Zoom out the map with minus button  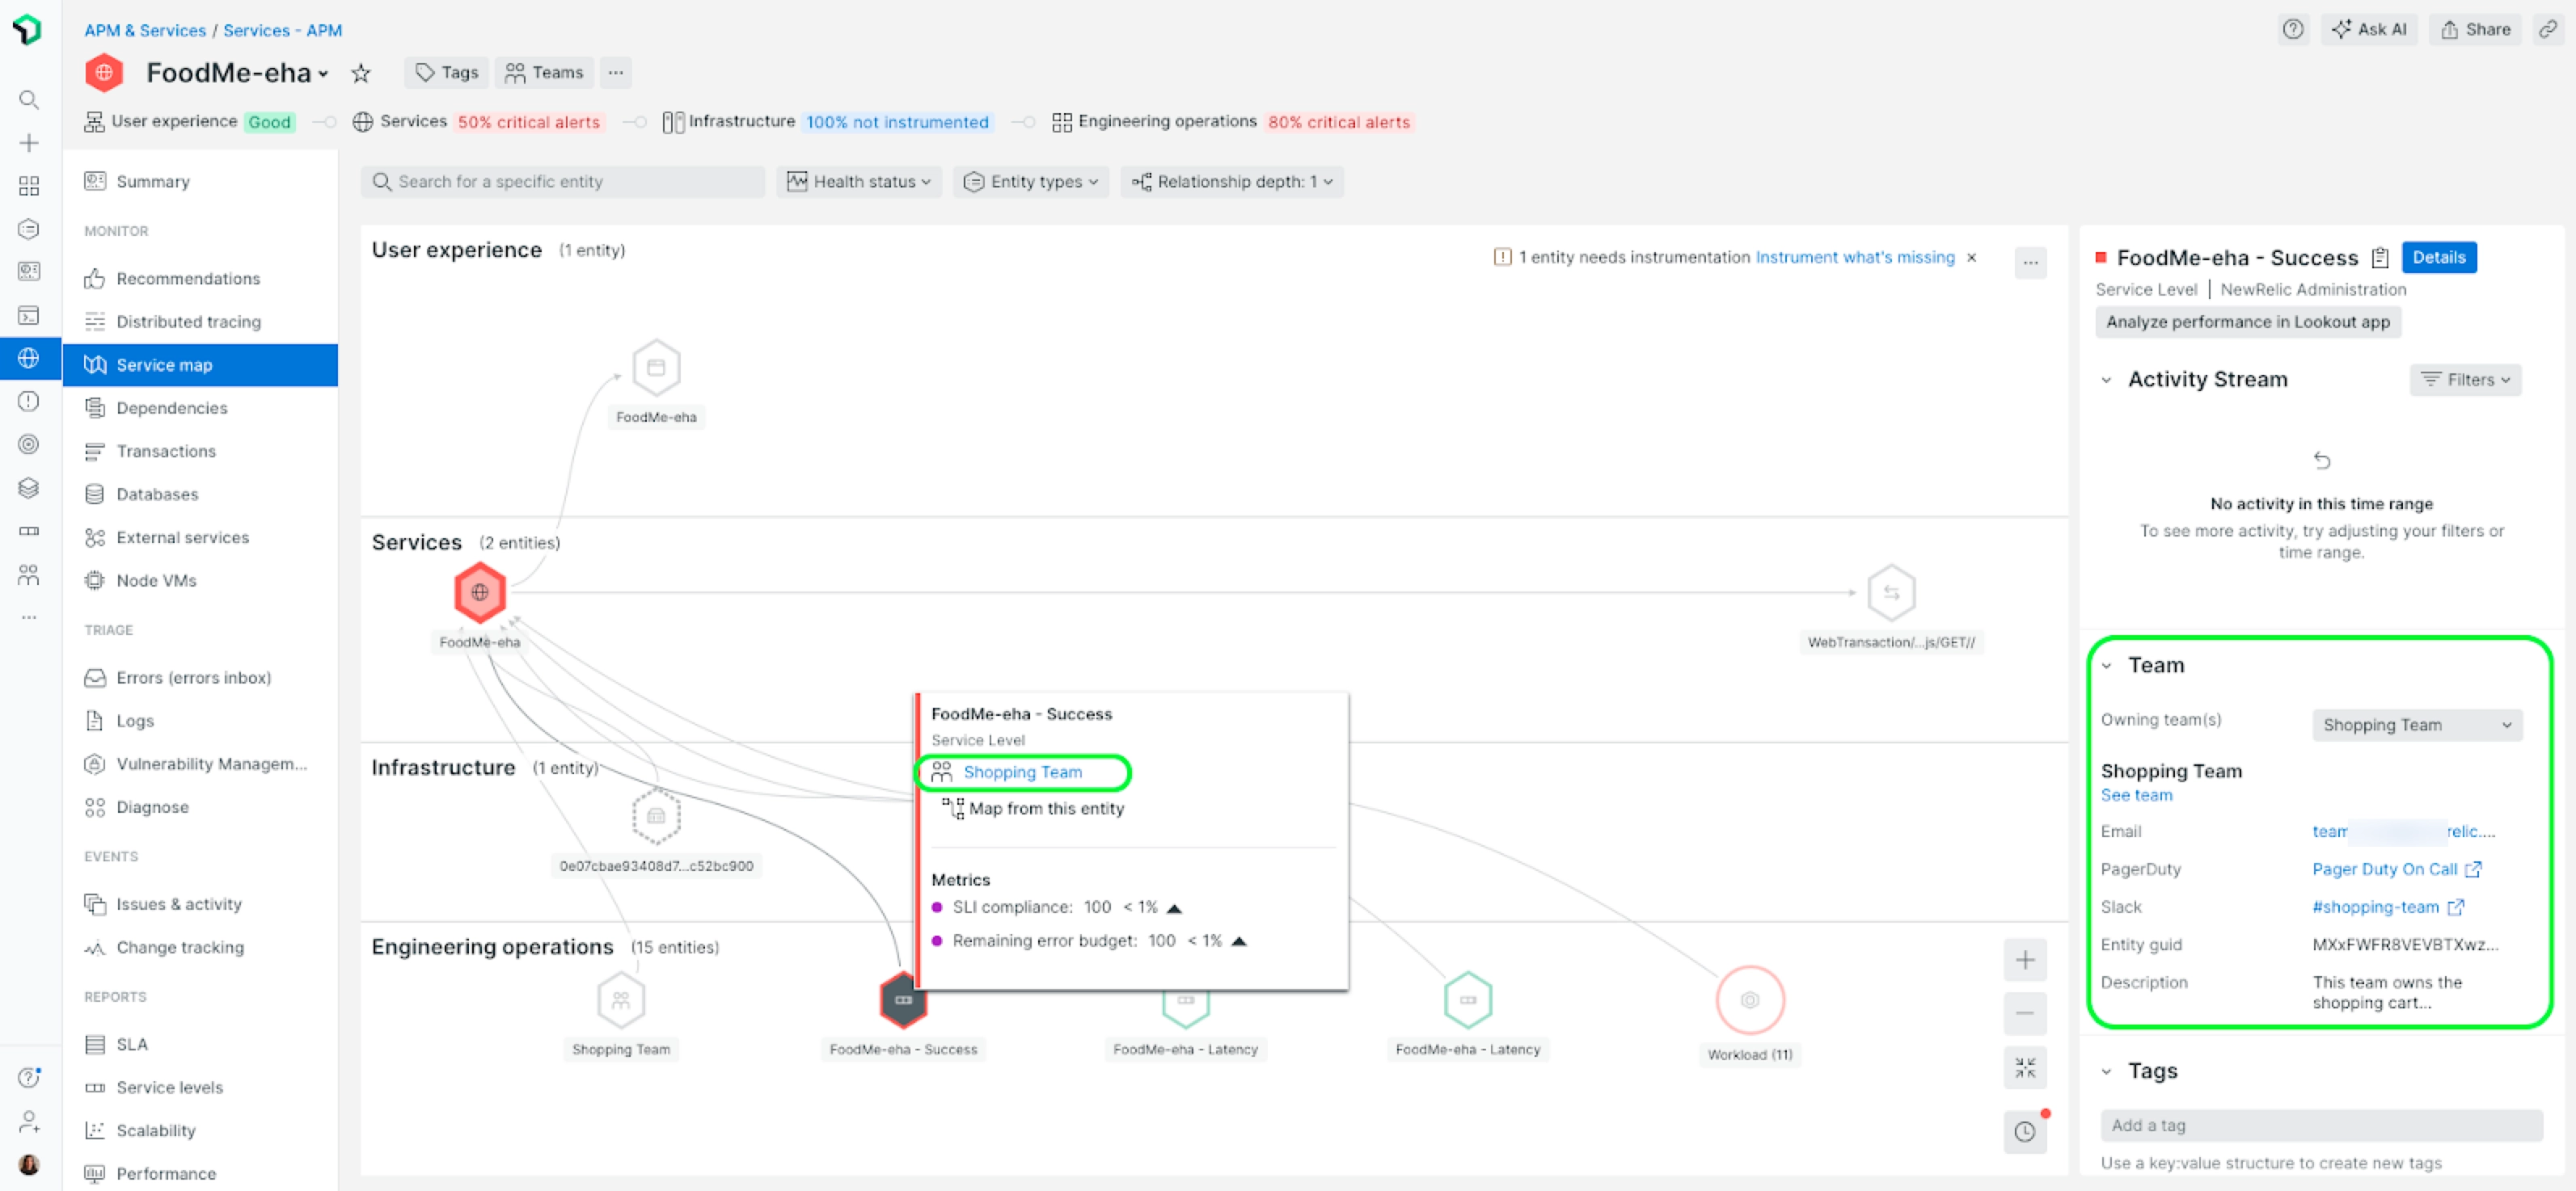click(2025, 1013)
